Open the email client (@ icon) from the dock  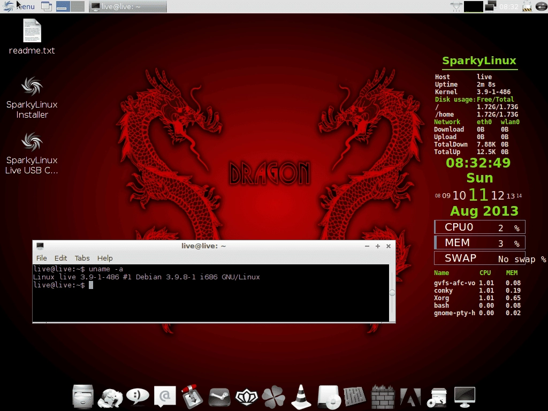[x=164, y=396]
